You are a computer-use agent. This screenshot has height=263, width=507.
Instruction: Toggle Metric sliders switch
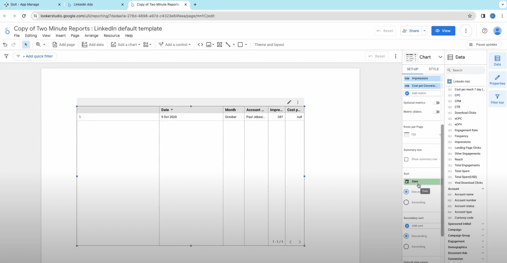click(436, 112)
